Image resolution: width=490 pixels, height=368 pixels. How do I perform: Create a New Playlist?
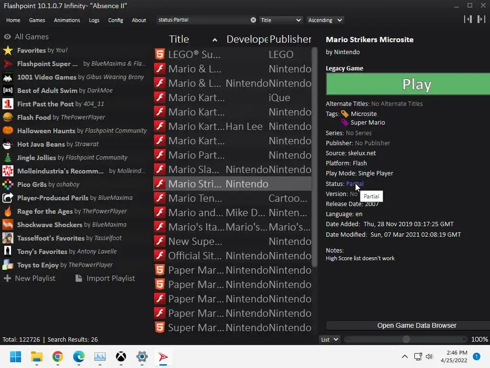coord(29,278)
